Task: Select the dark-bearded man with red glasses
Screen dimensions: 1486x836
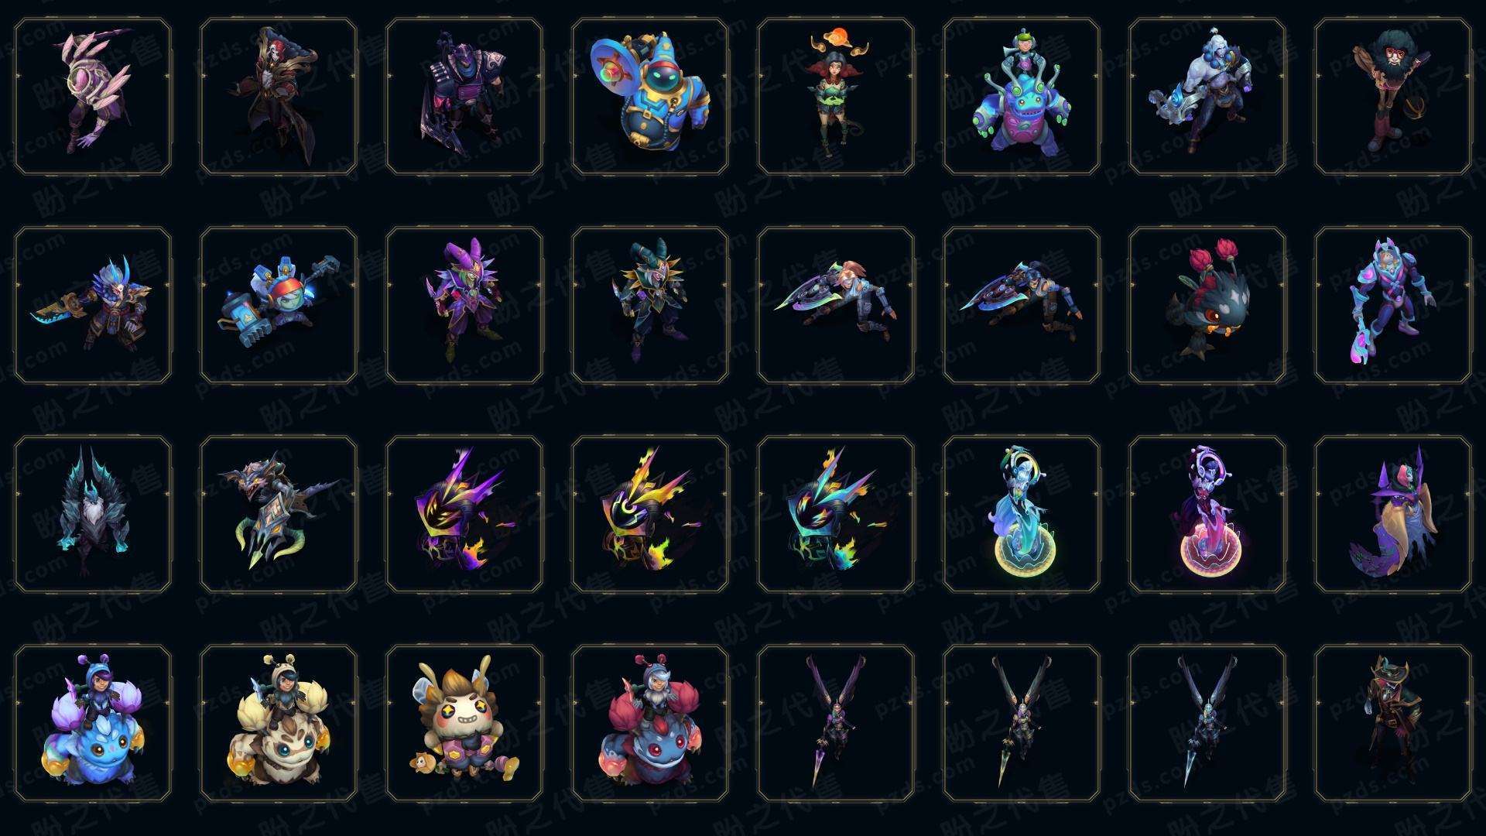Action: (1392, 97)
